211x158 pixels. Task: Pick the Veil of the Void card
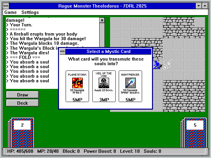[x=104, y=86]
